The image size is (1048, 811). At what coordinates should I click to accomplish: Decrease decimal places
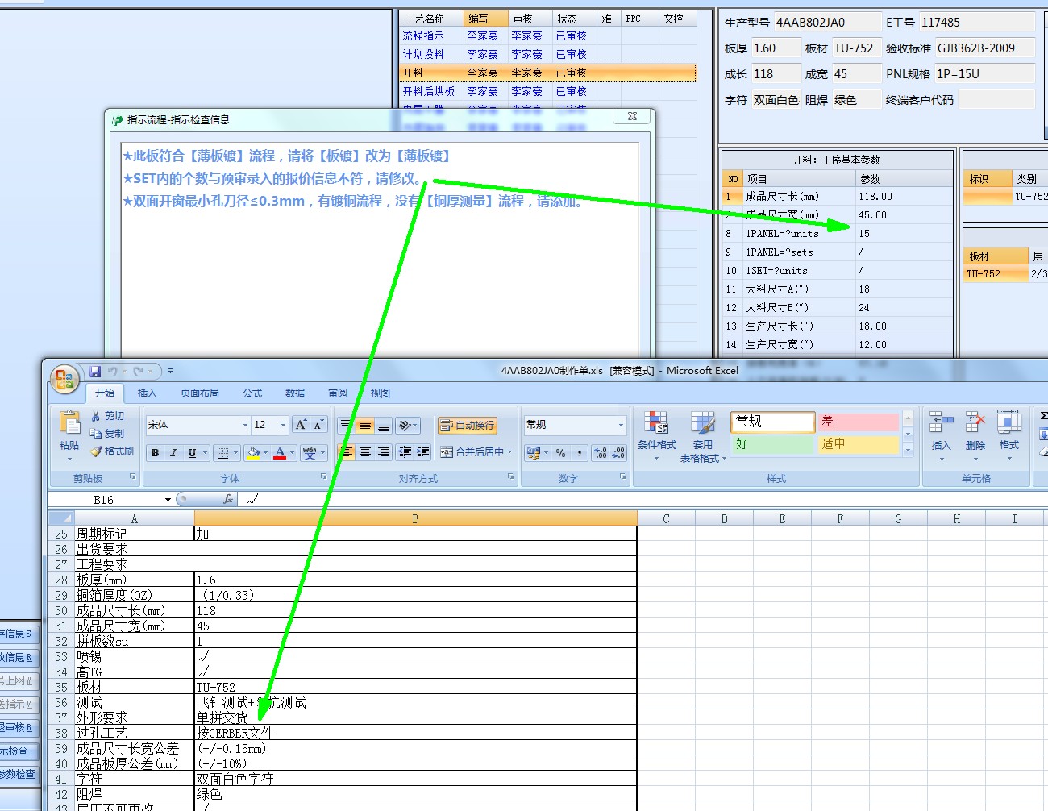(x=618, y=453)
